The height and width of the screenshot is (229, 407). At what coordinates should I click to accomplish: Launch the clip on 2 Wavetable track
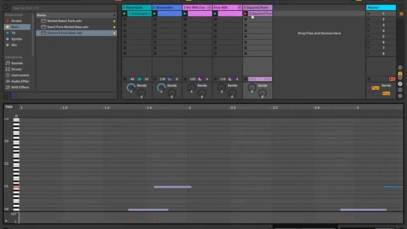pos(155,13)
